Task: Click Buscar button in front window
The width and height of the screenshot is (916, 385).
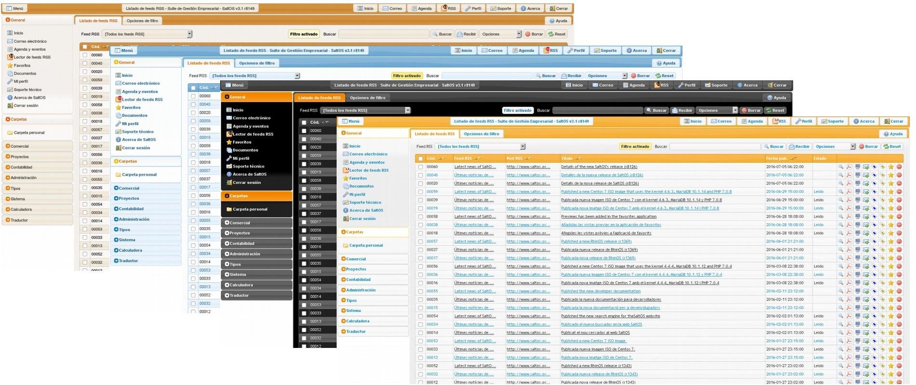Action: pyautogui.click(x=773, y=146)
